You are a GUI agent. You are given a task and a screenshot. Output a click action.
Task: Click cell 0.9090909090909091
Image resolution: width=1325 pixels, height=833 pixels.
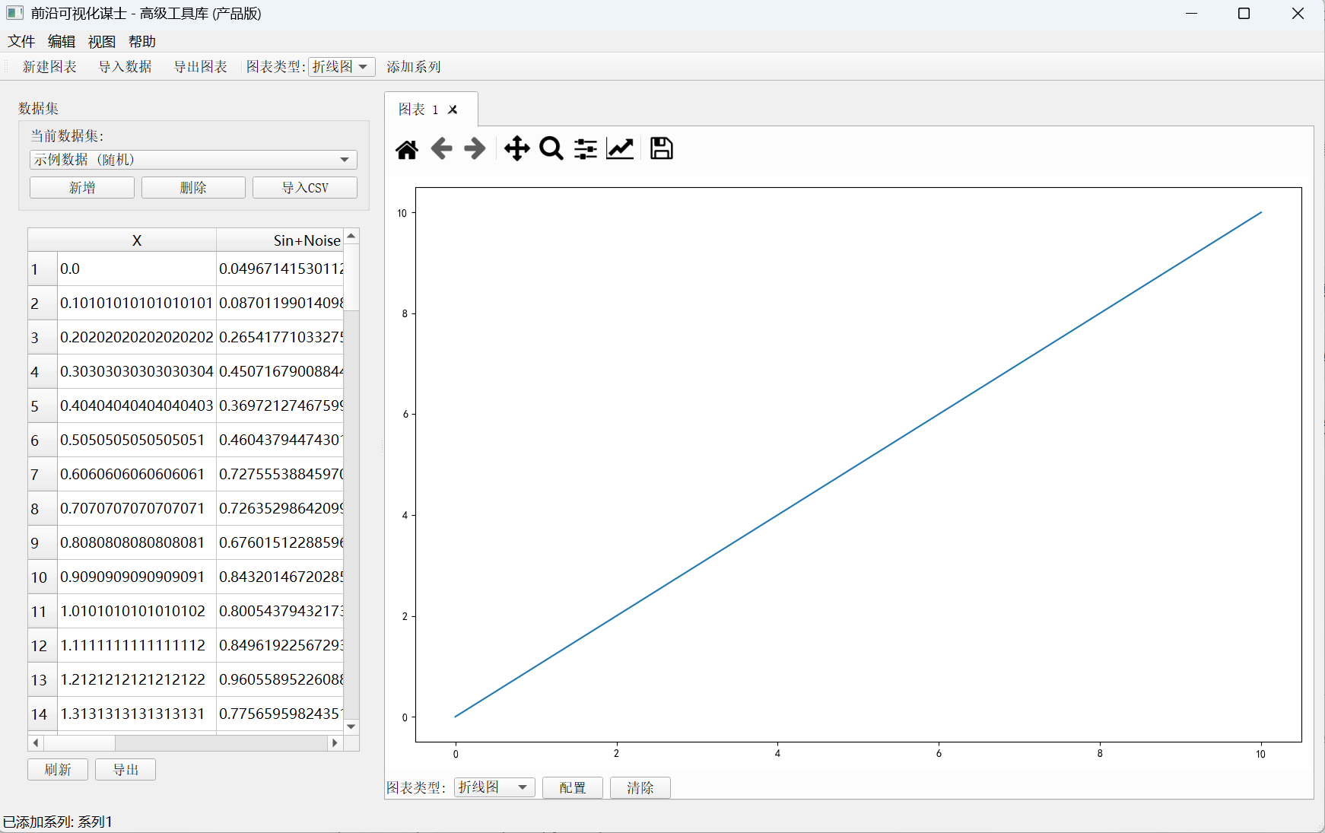[x=137, y=577]
